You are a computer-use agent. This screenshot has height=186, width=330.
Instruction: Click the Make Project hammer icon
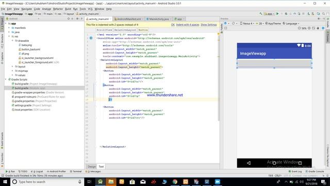tap(261, 14)
